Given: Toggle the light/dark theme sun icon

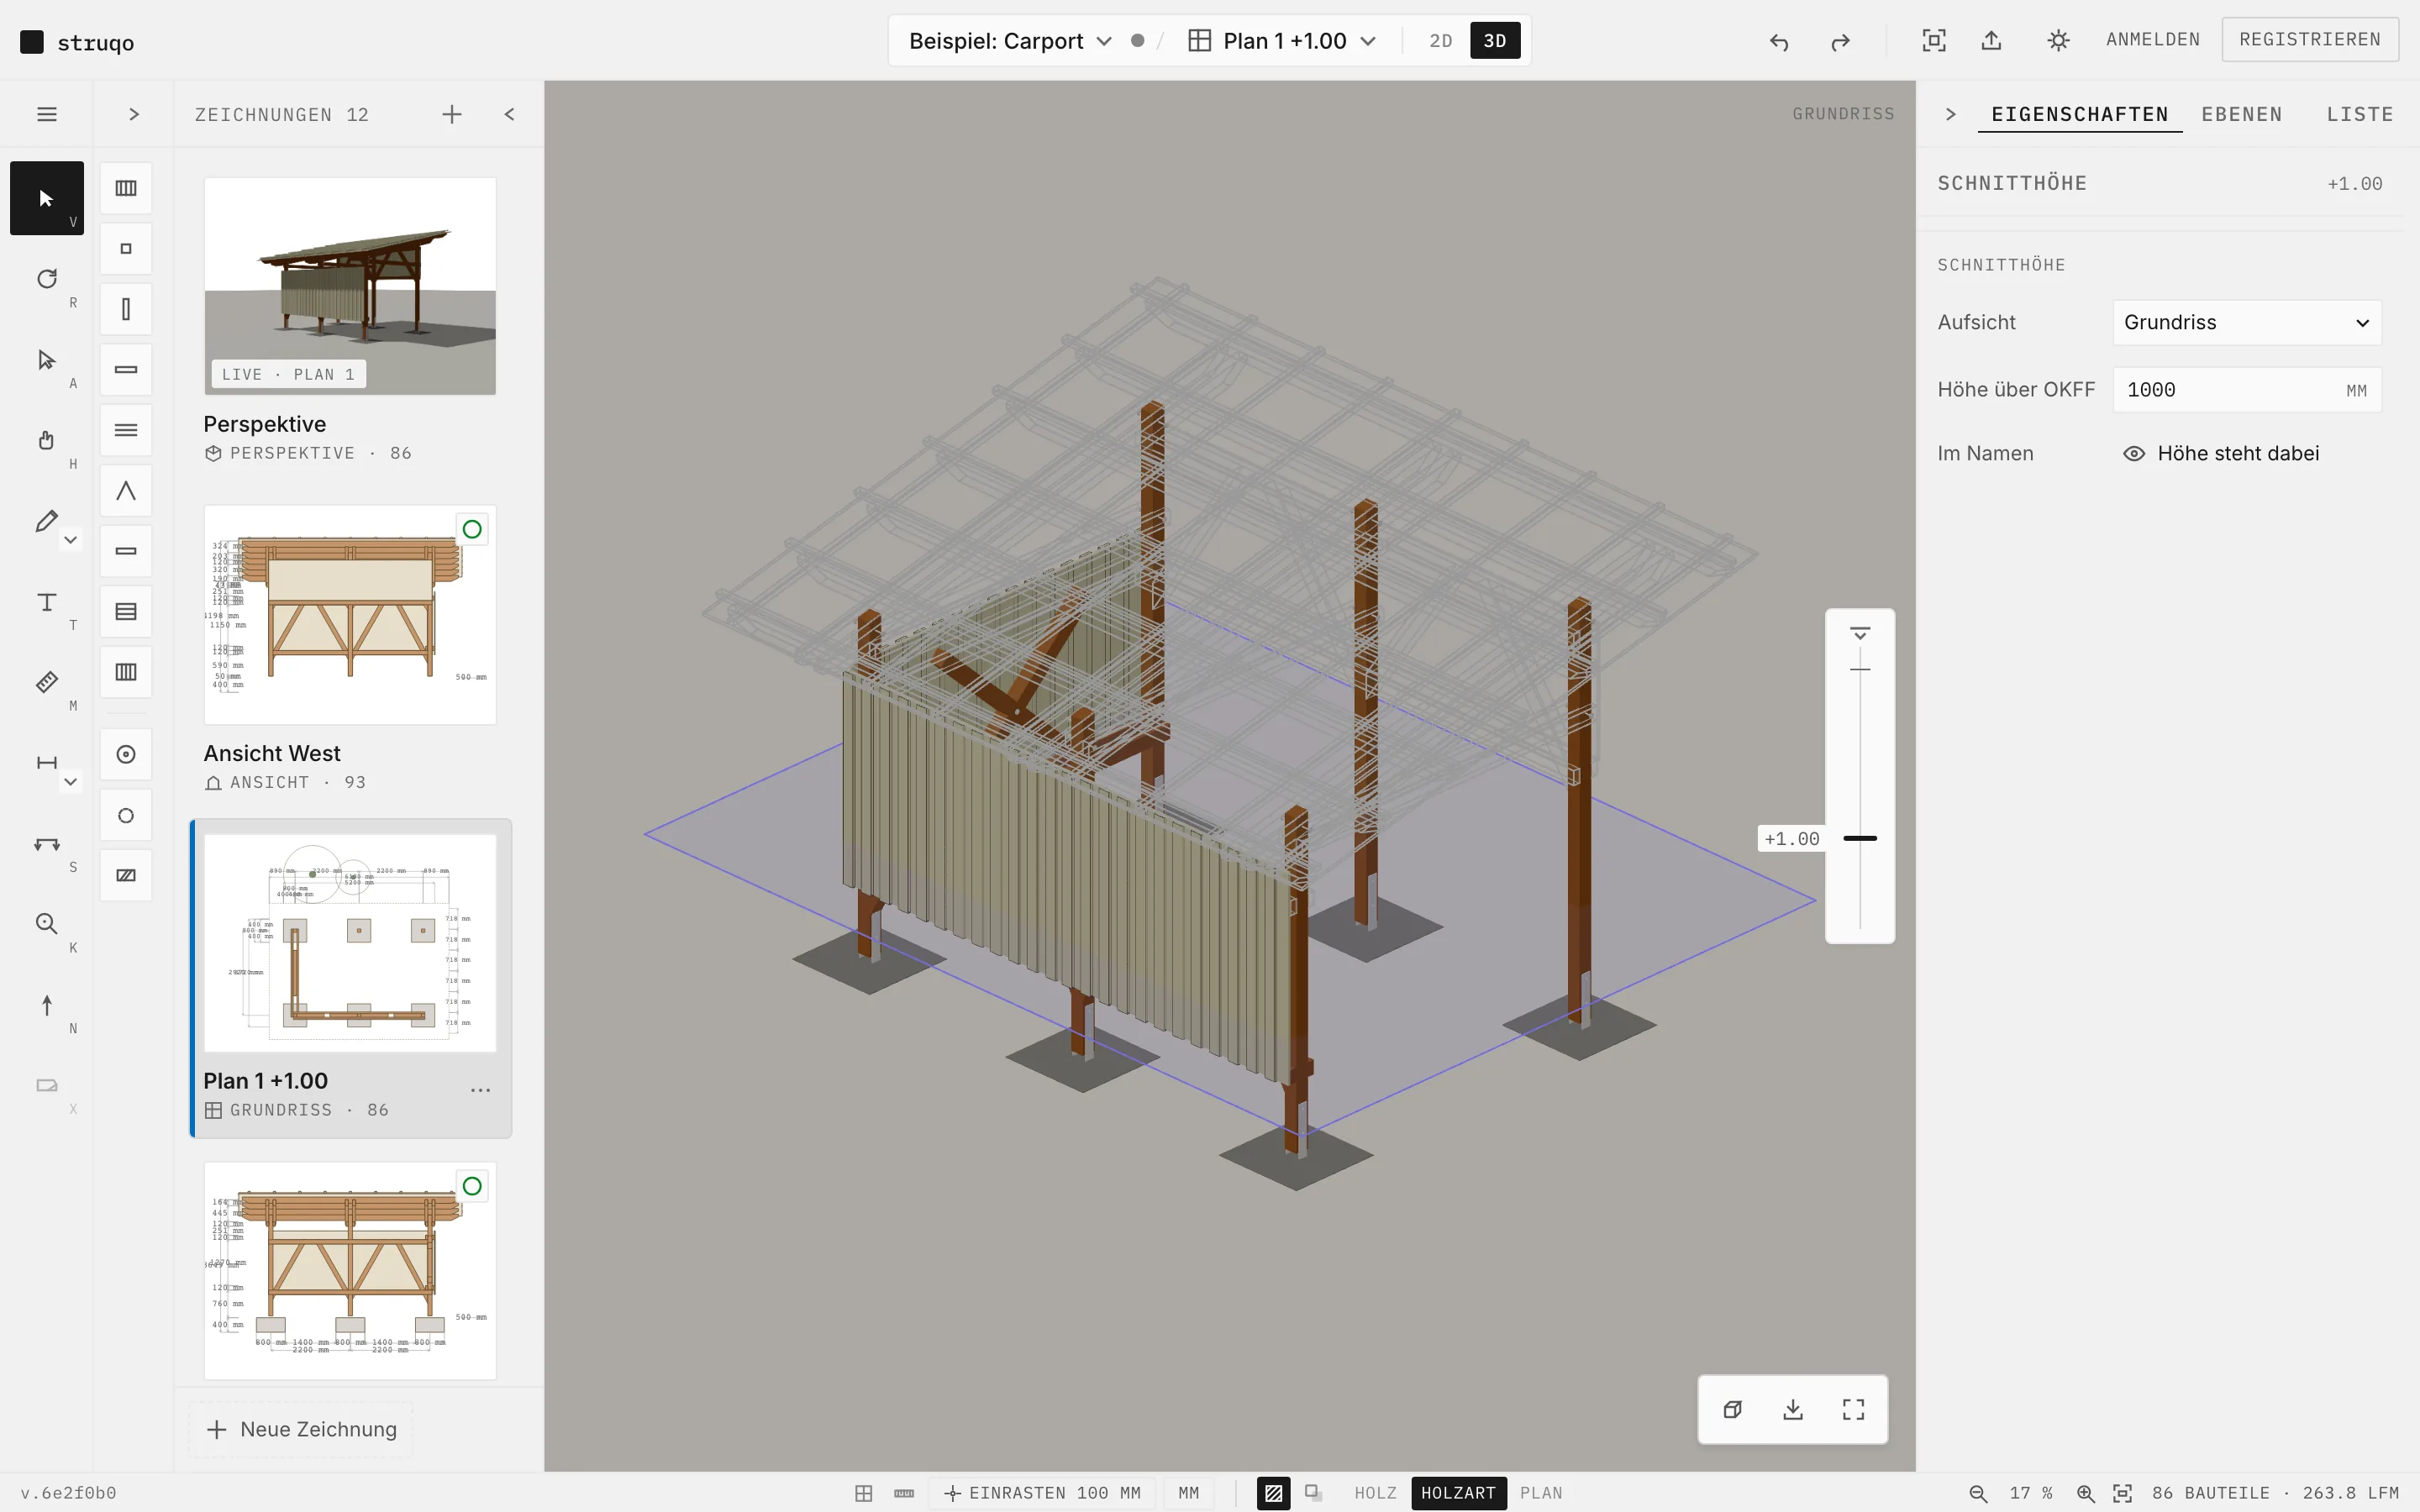Looking at the screenshot, I should tap(2057, 41).
